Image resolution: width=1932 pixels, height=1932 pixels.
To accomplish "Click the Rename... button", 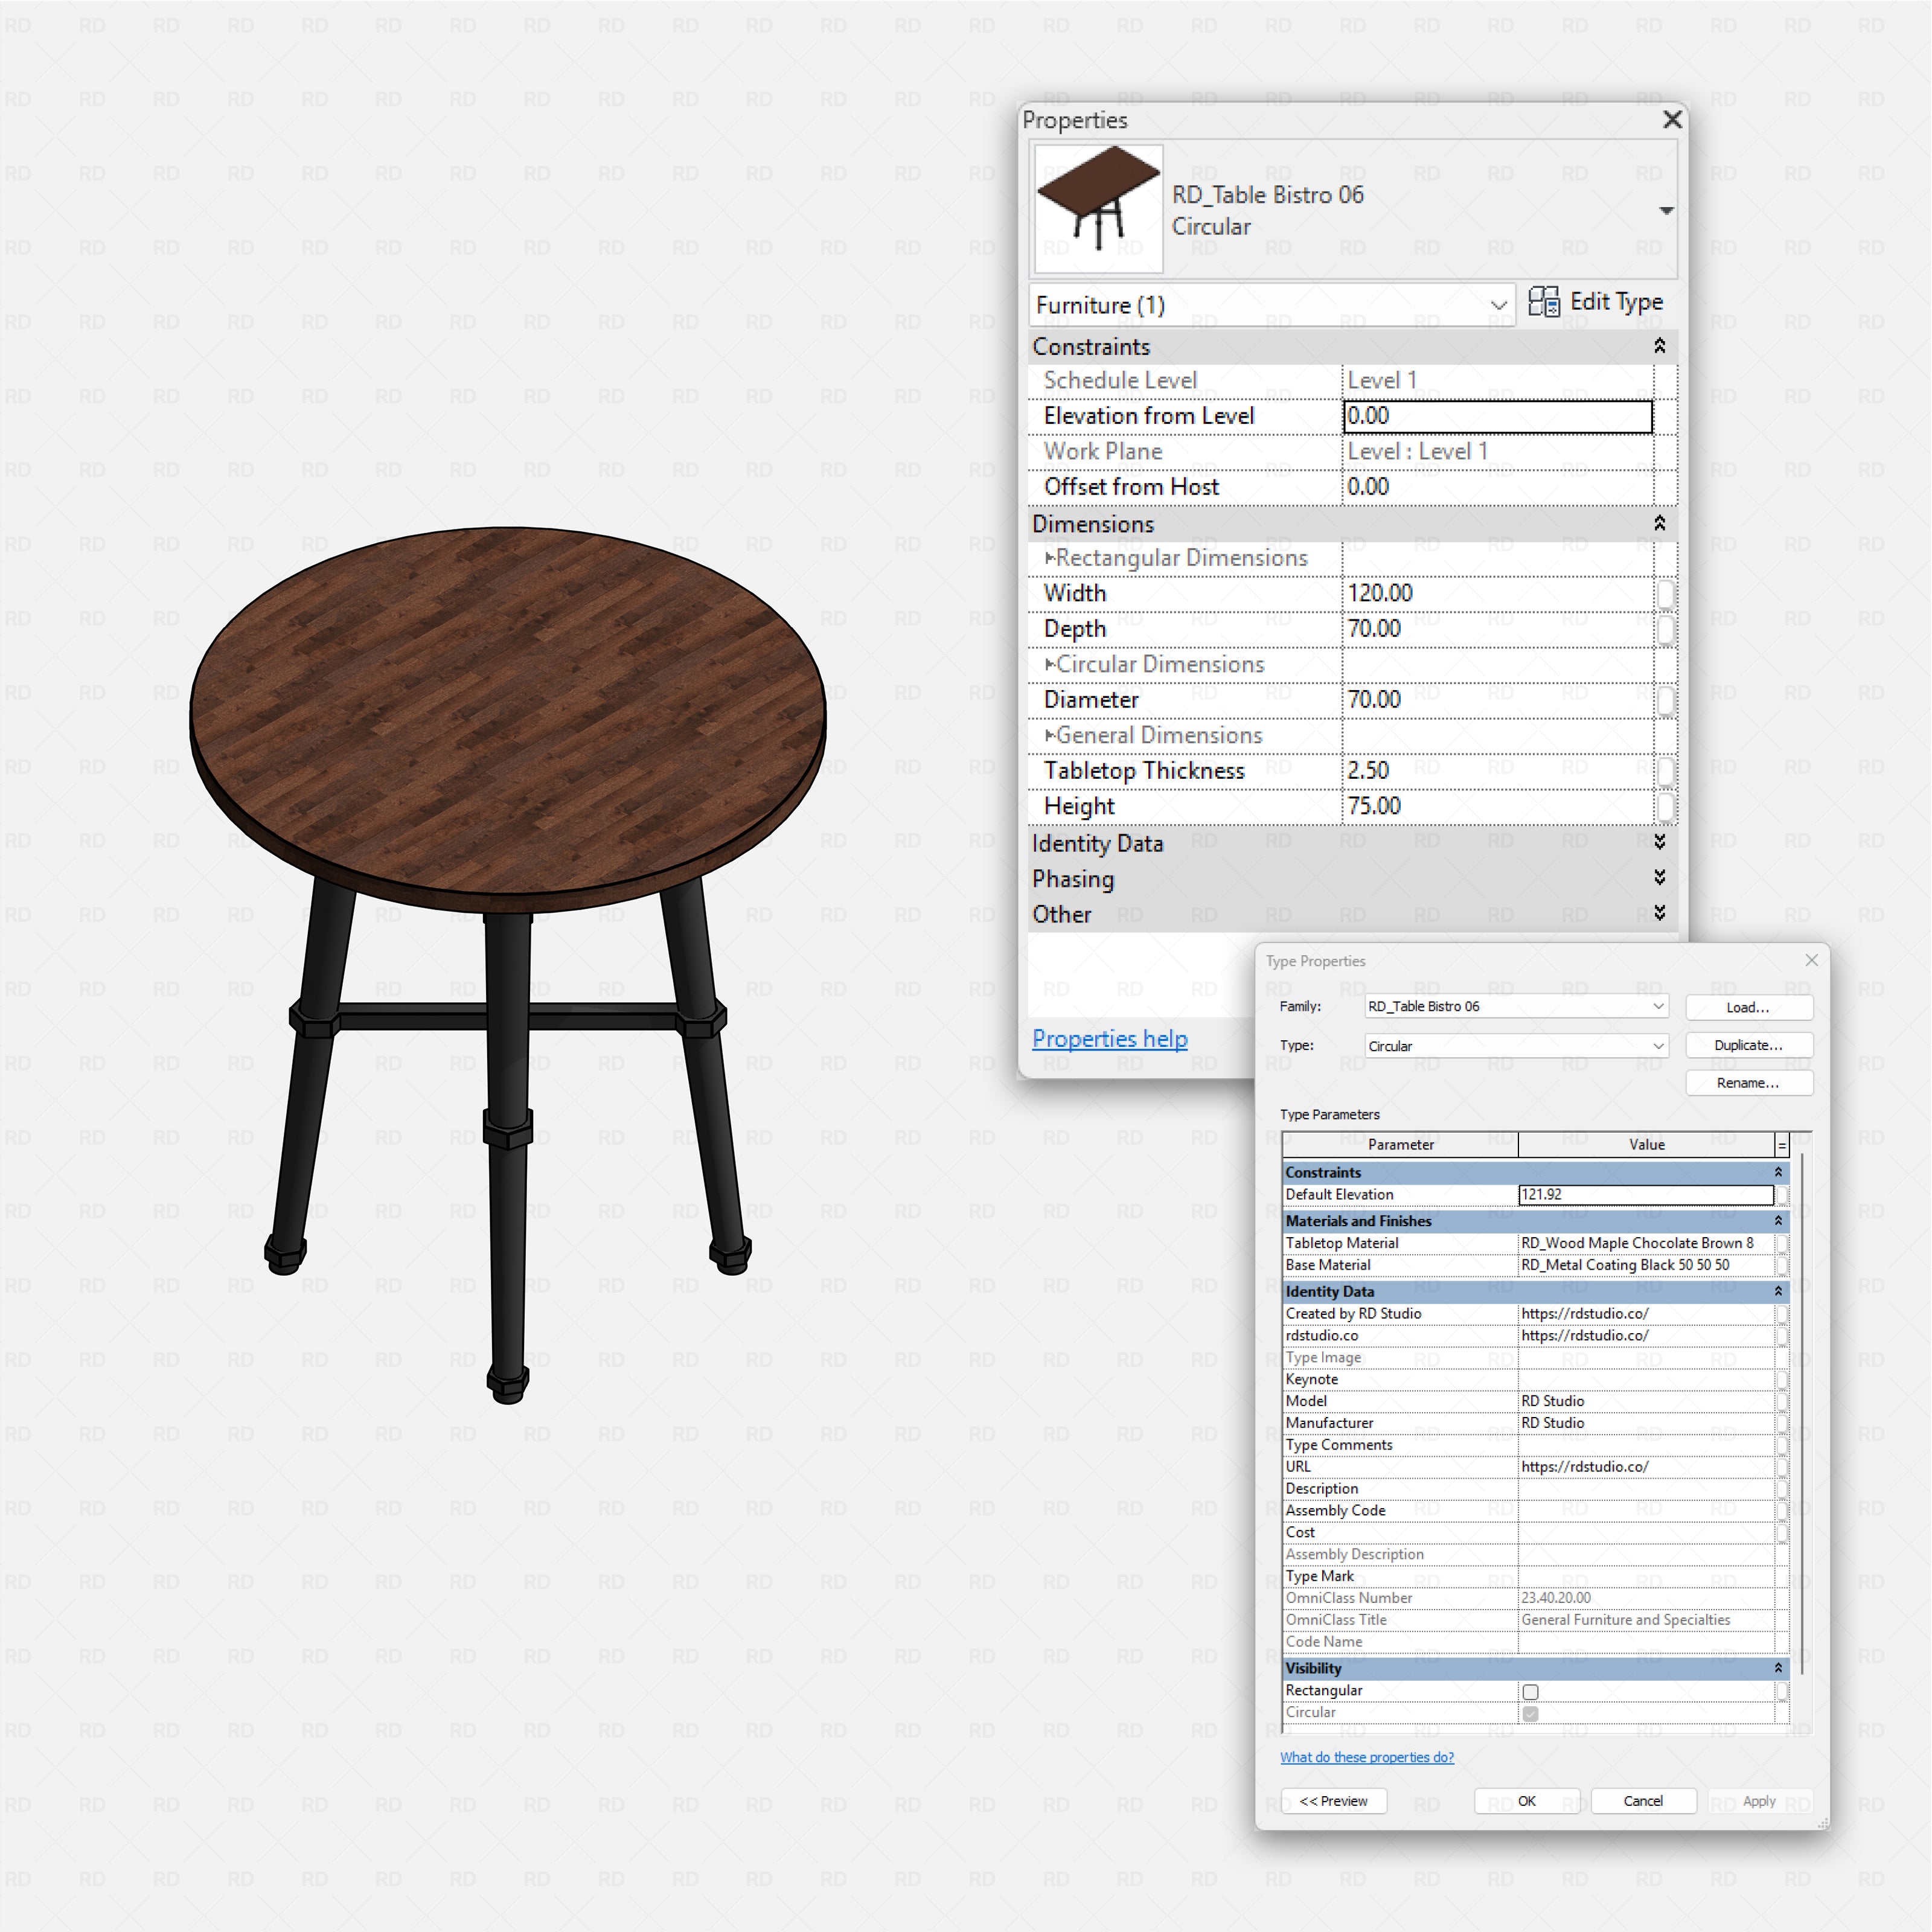I will 1748,1083.
